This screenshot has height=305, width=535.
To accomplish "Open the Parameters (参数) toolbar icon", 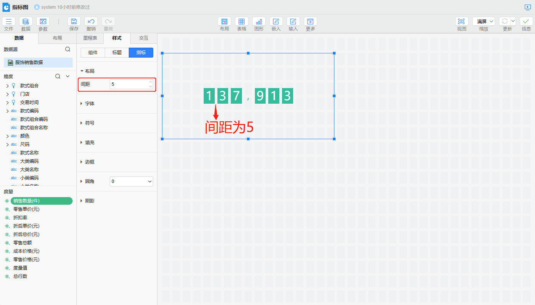I will [x=43, y=22].
